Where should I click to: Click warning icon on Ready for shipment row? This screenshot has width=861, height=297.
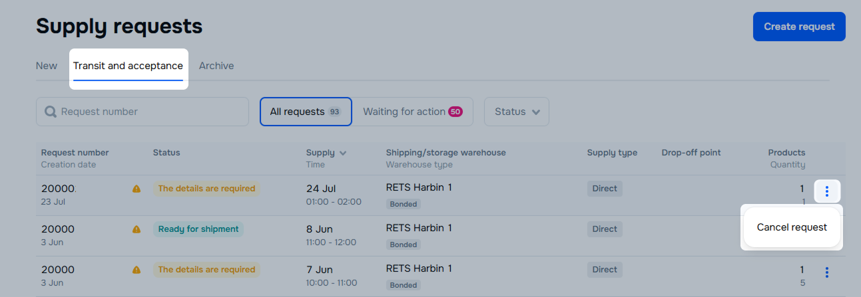click(x=137, y=229)
